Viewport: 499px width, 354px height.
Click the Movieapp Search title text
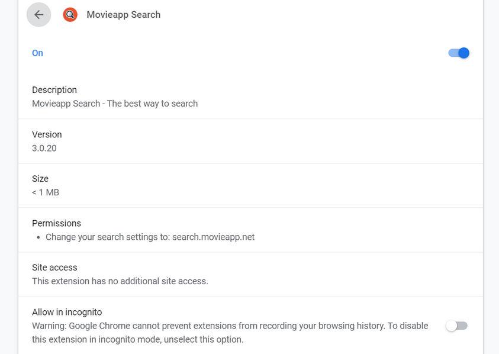(124, 14)
